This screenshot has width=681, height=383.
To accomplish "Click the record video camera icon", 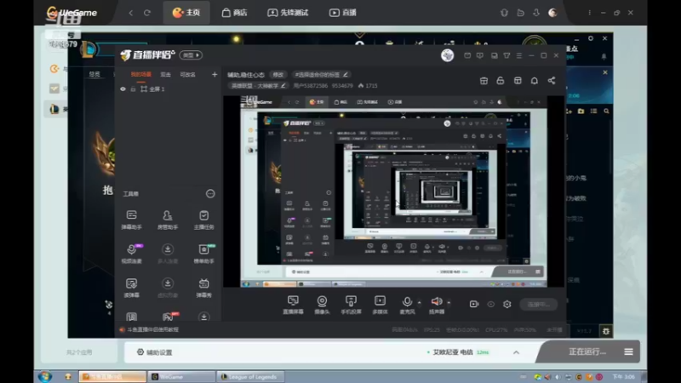I will 474,305.
